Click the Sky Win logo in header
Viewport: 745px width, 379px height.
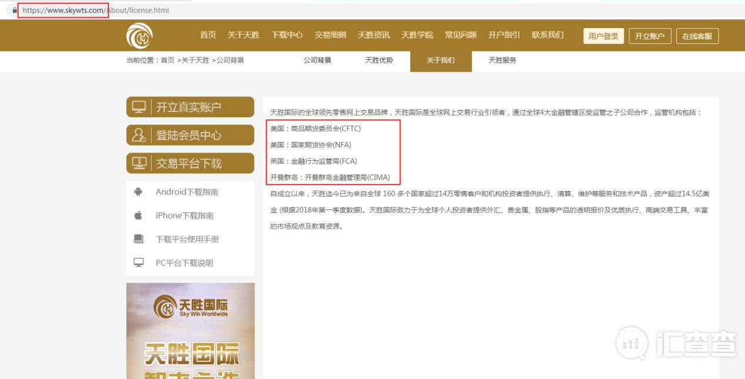[139, 36]
